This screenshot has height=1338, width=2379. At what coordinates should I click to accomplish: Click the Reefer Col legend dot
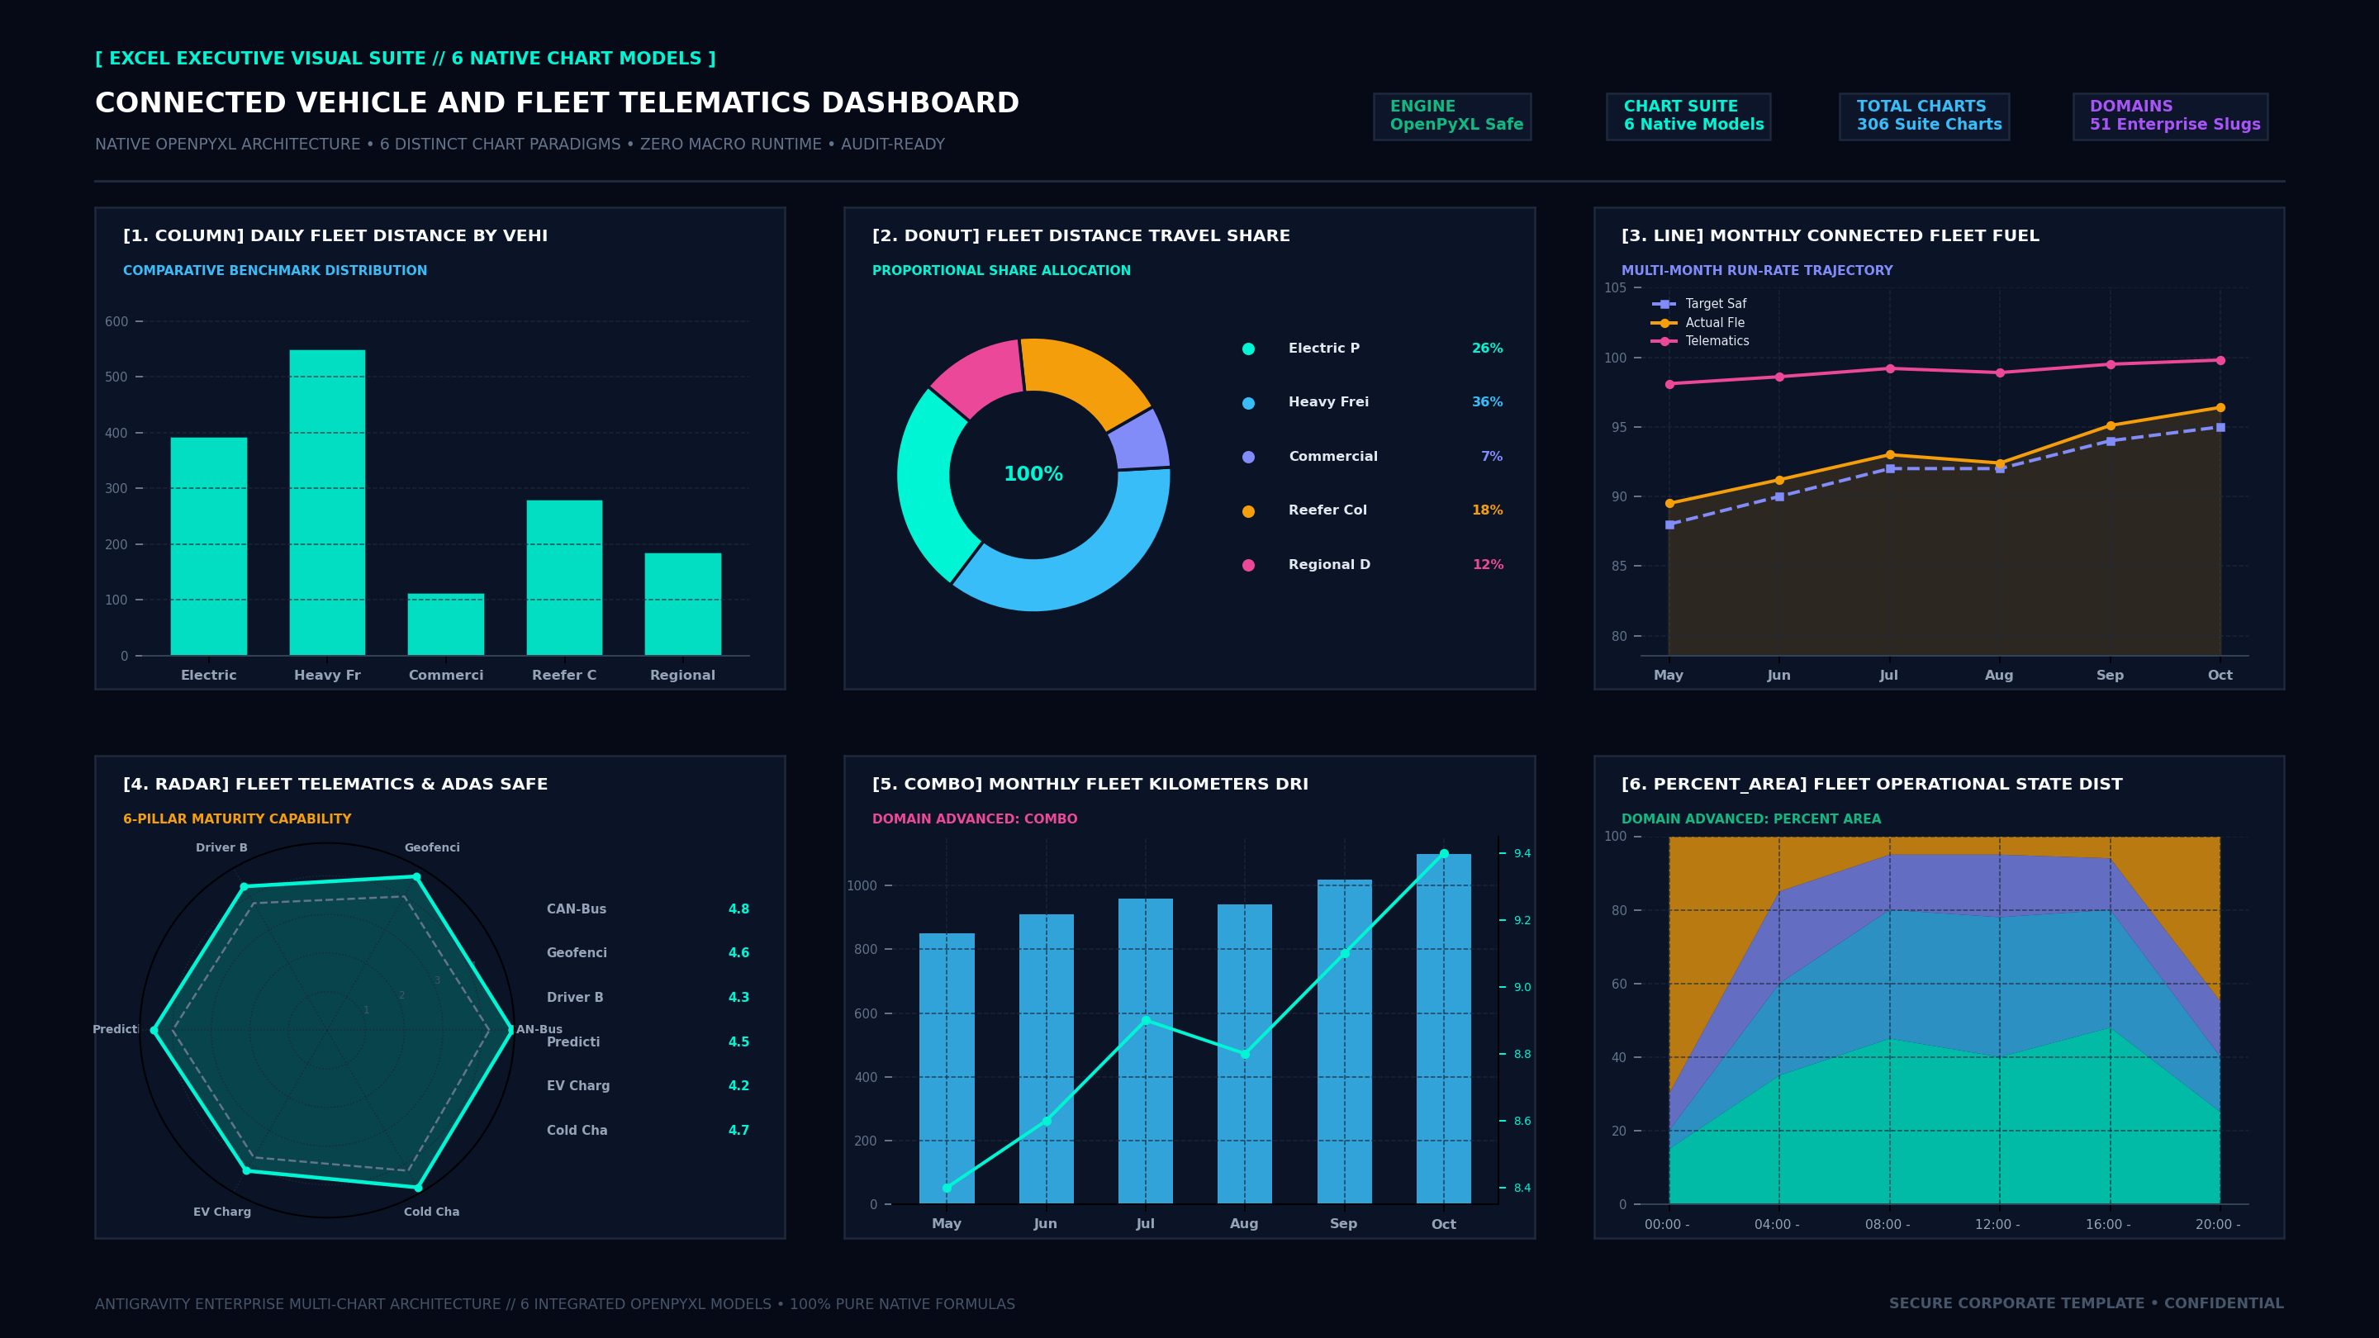pyautogui.click(x=1249, y=511)
